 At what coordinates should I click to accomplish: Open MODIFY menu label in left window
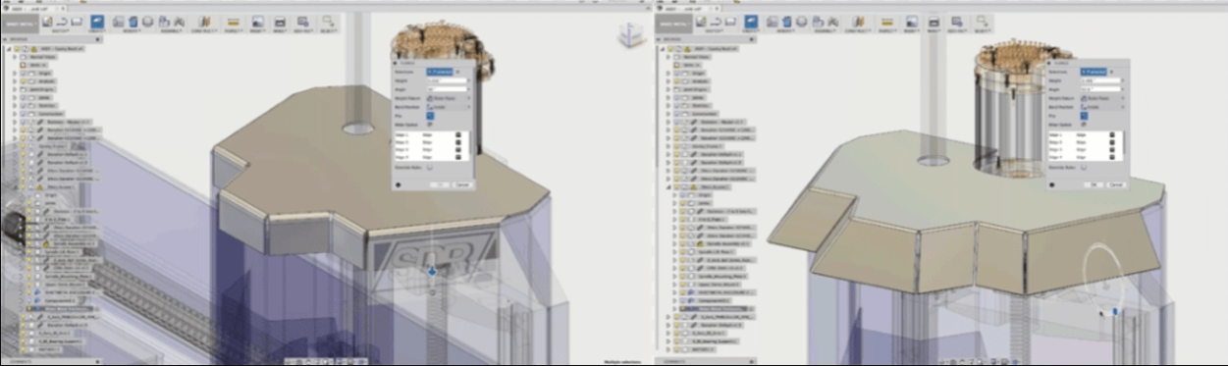tap(131, 31)
